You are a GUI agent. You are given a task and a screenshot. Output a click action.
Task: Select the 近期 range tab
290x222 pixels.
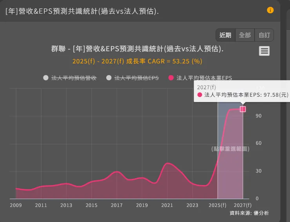coord(225,35)
